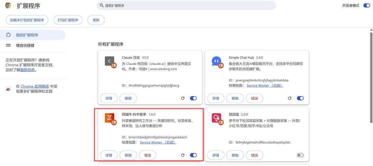Click the 扩展程序 page title
The height and width of the screenshot is (166, 373).
pyautogui.click(x=29, y=6)
